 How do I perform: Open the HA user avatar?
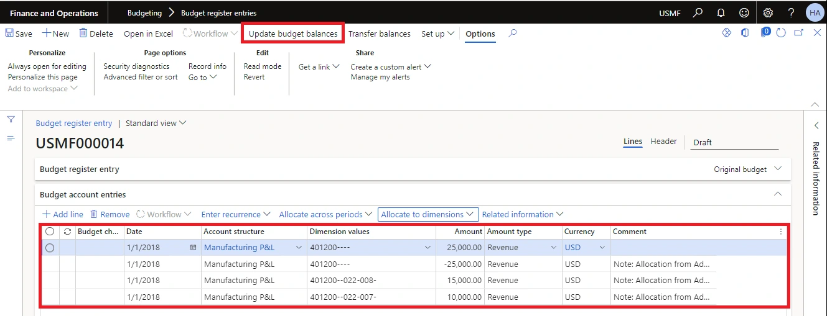point(814,12)
